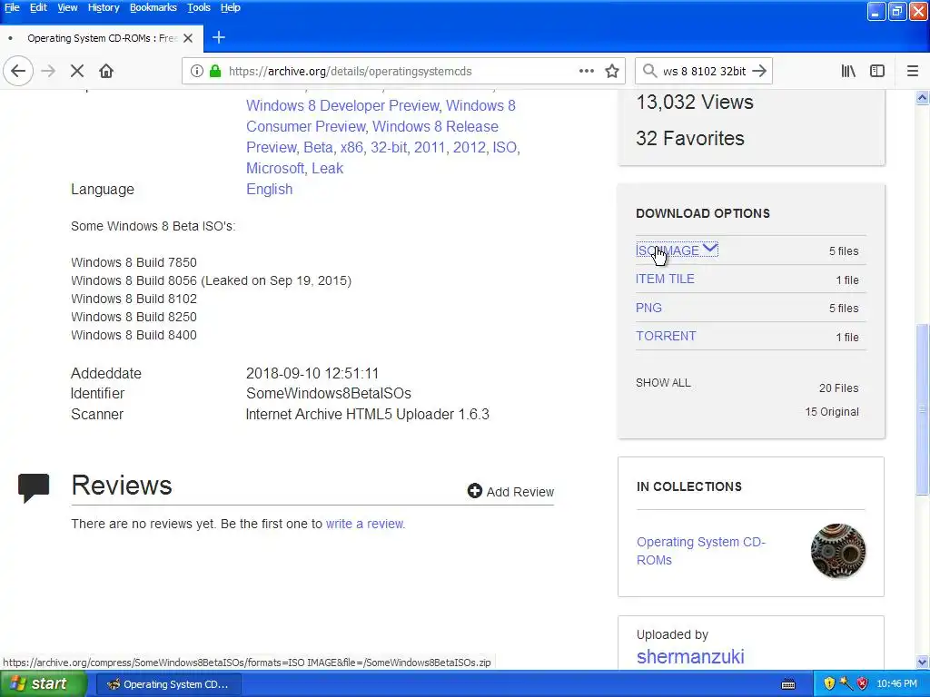This screenshot has width=930, height=697.
Task: Open a new tab with plus
Action: 218,38
